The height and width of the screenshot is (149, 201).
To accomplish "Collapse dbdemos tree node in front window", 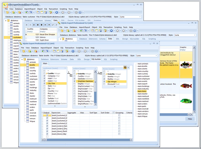I will pos(22,59).
